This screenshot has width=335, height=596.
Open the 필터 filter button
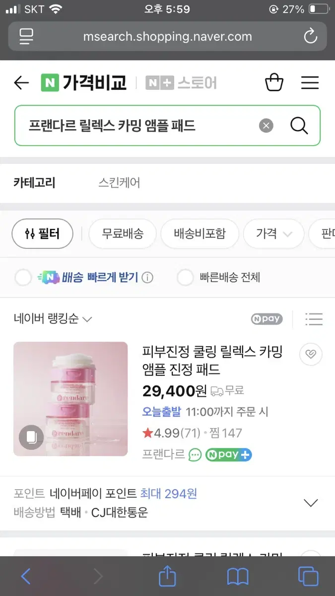coord(42,233)
